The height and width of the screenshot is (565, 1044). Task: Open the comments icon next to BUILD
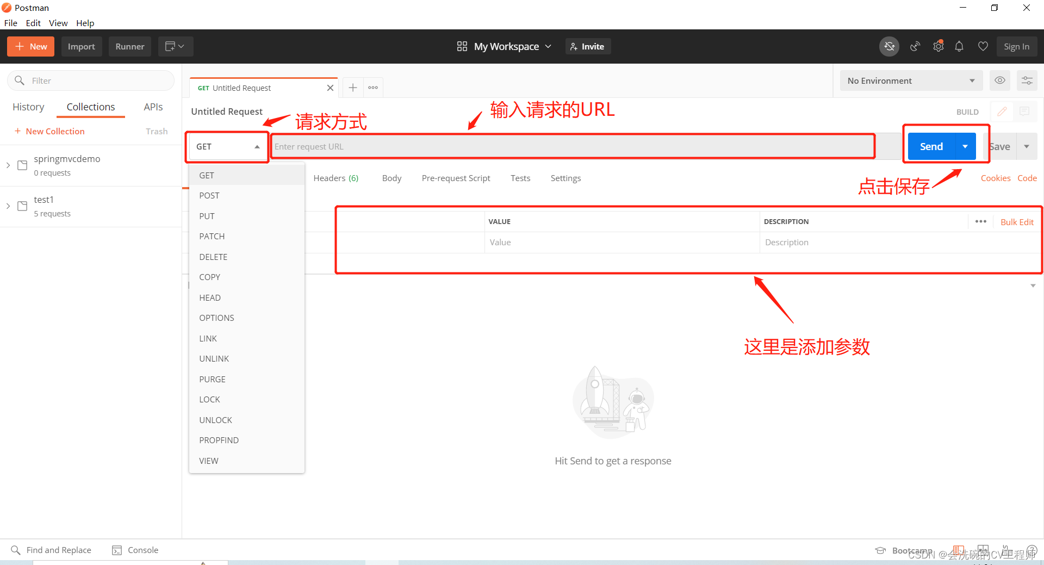click(x=1024, y=111)
